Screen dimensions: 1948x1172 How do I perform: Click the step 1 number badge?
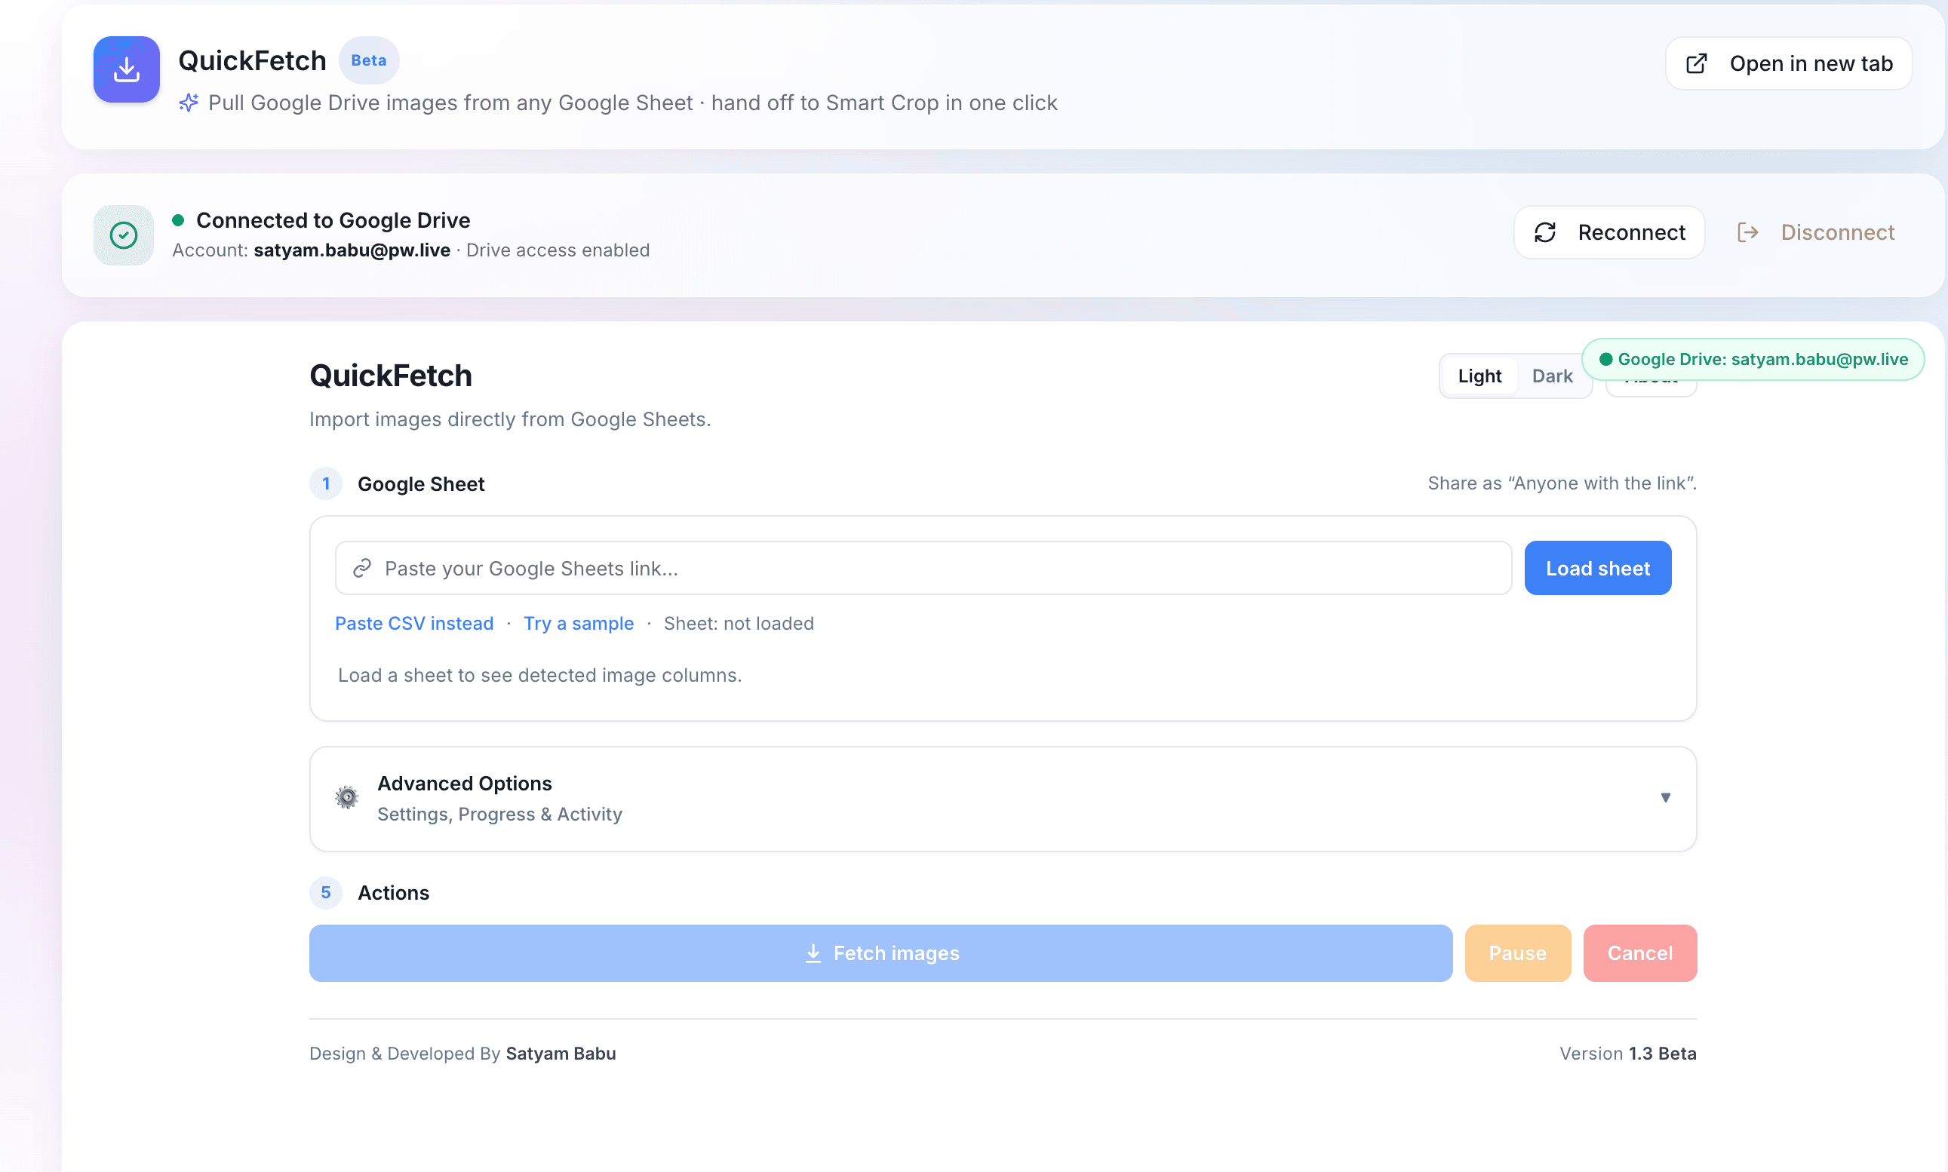click(325, 484)
